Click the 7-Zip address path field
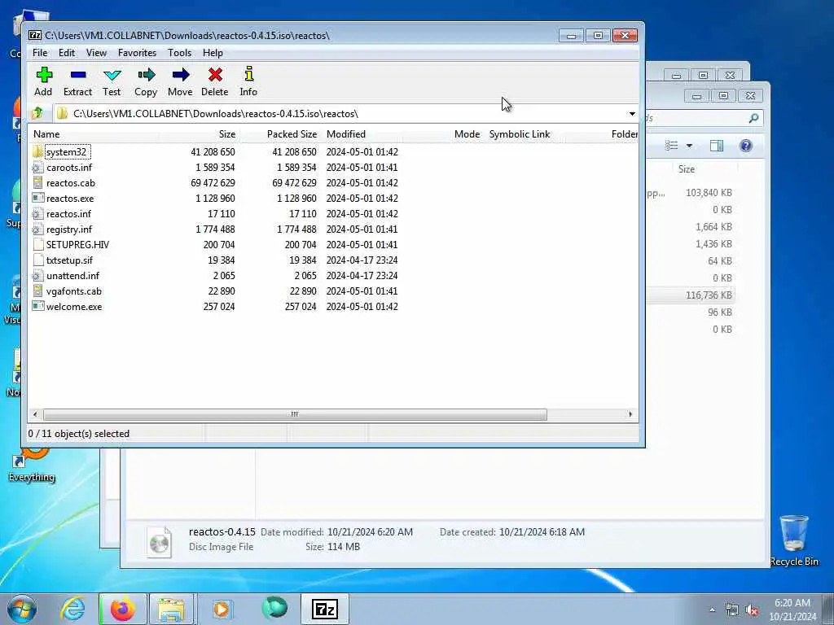This screenshot has height=625, width=834. coord(340,114)
